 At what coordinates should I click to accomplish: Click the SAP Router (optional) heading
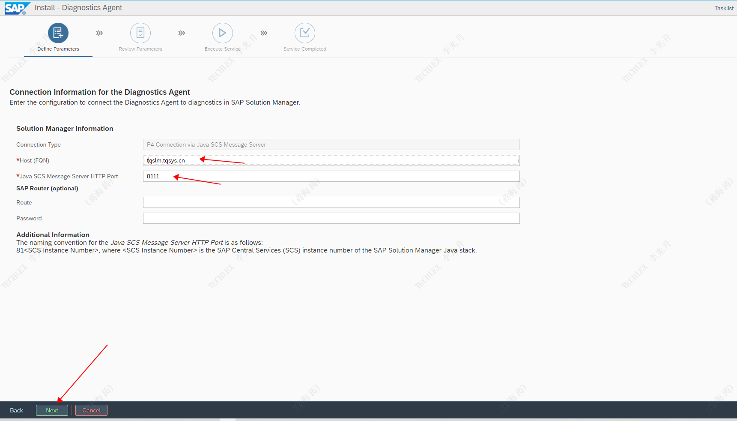(x=47, y=188)
